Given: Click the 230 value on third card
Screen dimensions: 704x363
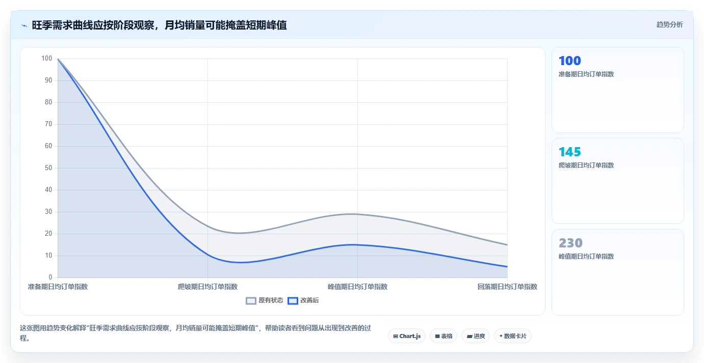Looking at the screenshot, I should pos(570,243).
